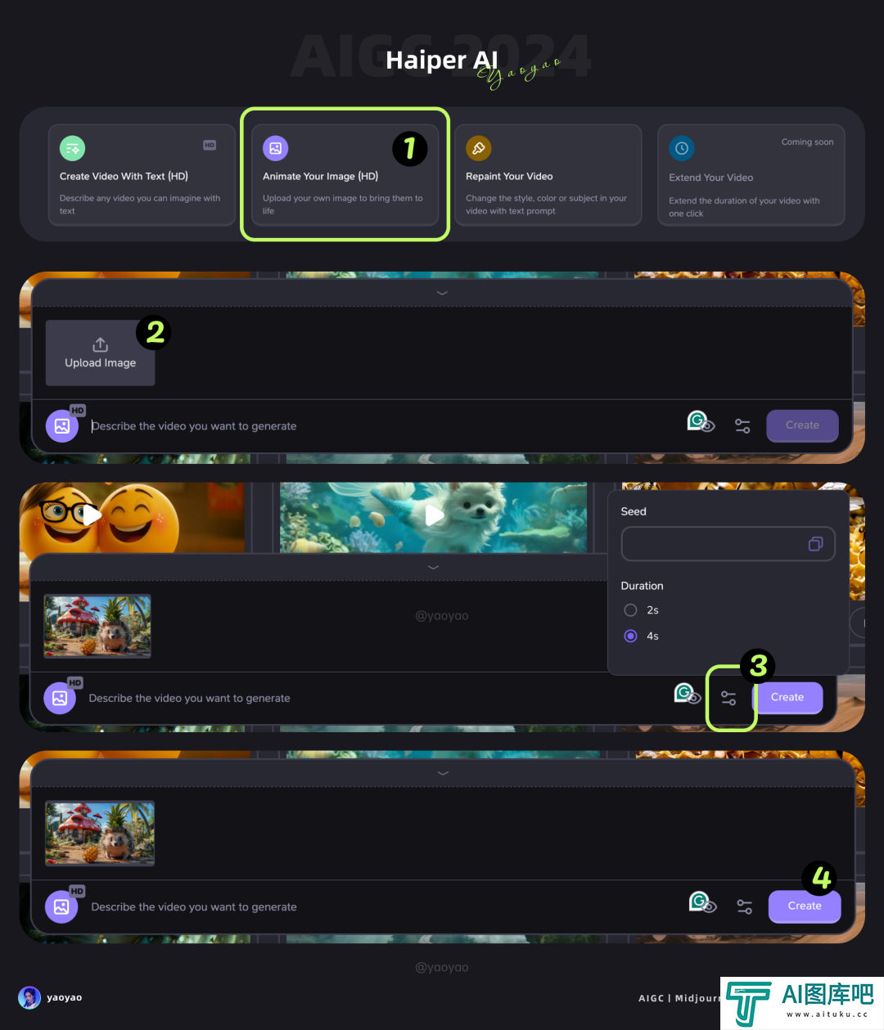Click the Repaint Your Video brush icon
Screen dimensions: 884x1030
pos(479,148)
